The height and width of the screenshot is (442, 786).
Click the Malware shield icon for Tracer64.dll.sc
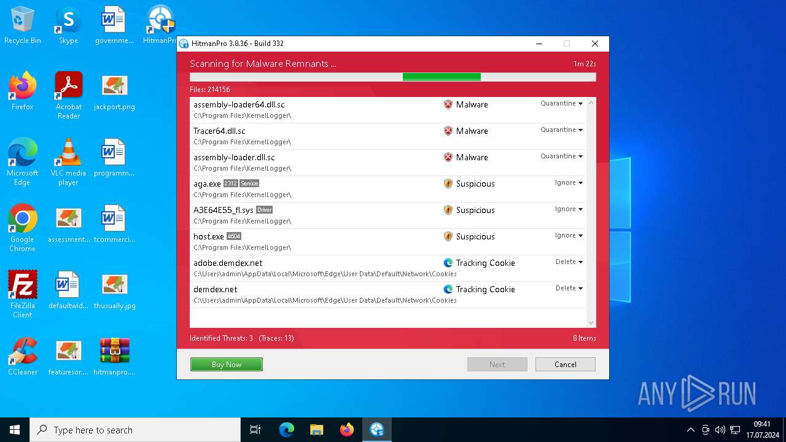[448, 131]
